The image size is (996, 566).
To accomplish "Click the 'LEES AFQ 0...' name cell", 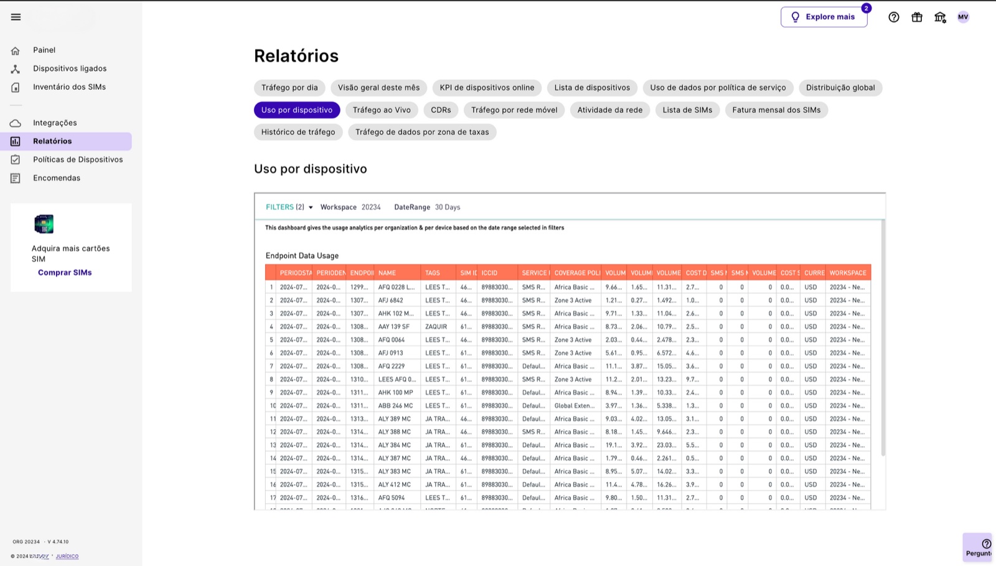I will point(397,380).
